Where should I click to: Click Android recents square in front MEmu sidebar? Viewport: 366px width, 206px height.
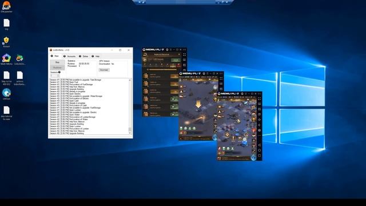click(259, 156)
